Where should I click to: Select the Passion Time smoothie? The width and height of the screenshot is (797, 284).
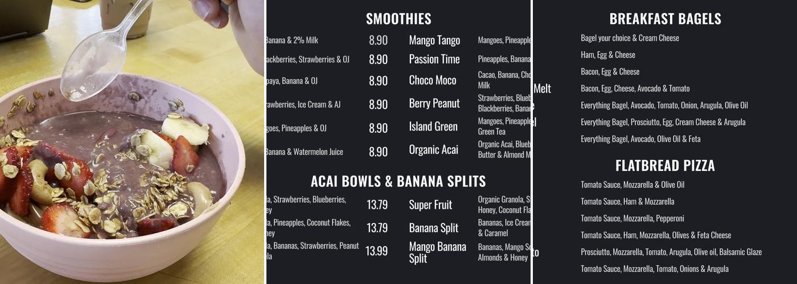click(x=434, y=59)
